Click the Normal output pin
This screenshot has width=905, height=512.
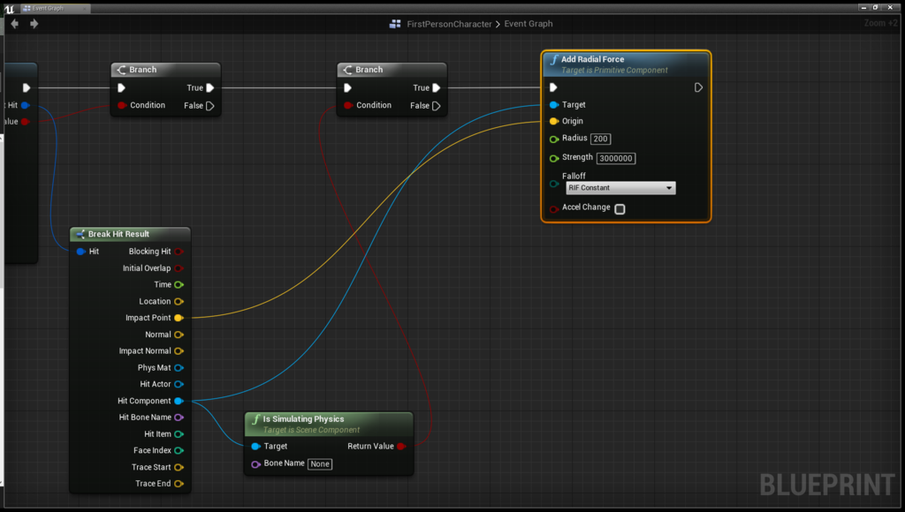pyautogui.click(x=179, y=335)
